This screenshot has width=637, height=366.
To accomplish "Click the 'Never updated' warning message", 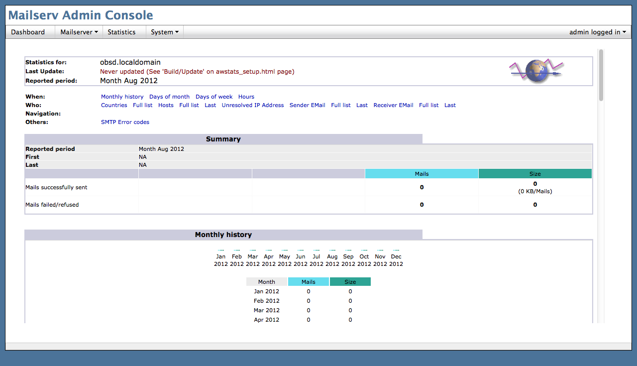I will point(197,71).
